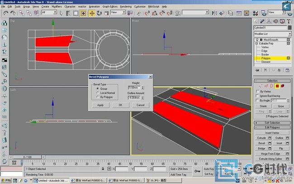Image resolution: width=294 pixels, height=184 pixels.
Task: Switch to the Utilities hammer panel tab
Action: click(289, 21)
